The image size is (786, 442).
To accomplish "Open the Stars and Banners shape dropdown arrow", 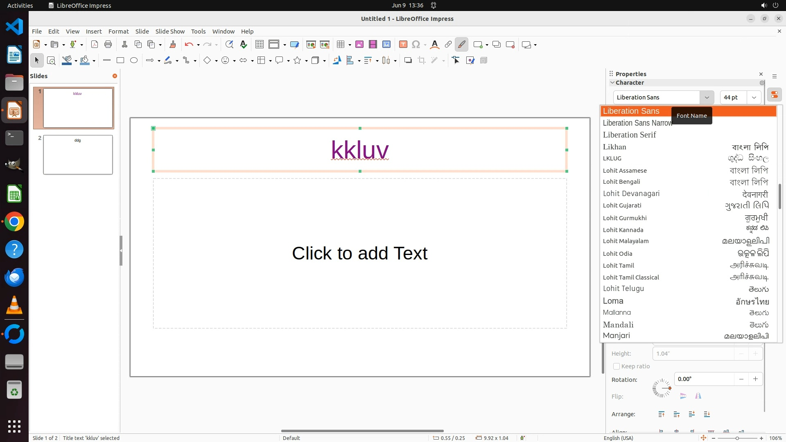I will [x=306, y=61].
